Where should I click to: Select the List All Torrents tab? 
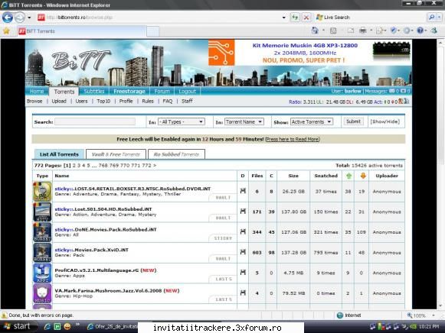tap(59, 154)
